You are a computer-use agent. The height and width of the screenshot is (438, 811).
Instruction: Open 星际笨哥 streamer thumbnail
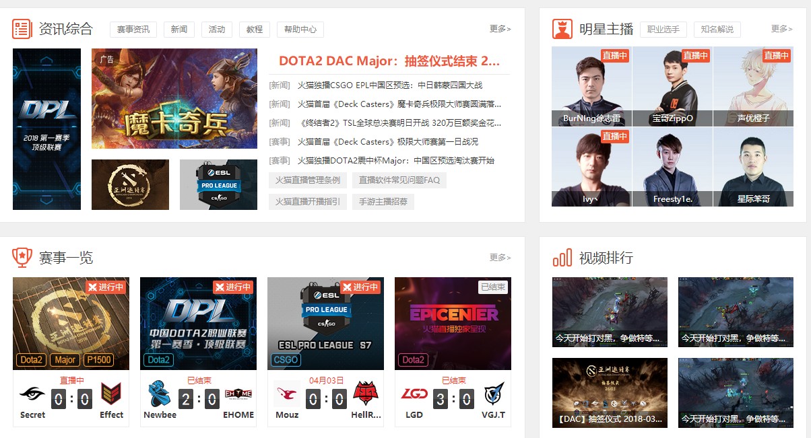tap(753, 167)
